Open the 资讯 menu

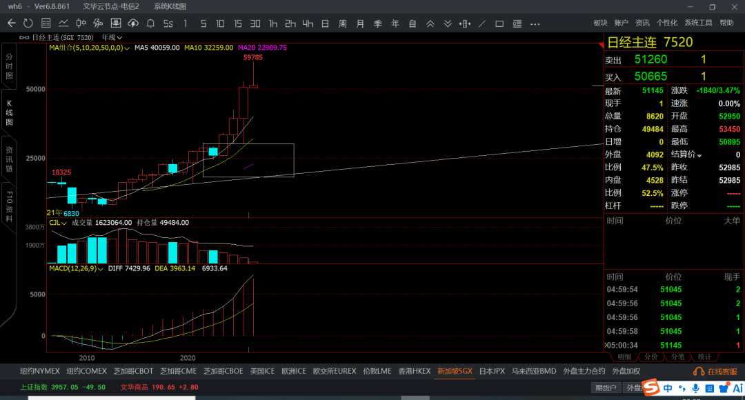[x=642, y=23]
